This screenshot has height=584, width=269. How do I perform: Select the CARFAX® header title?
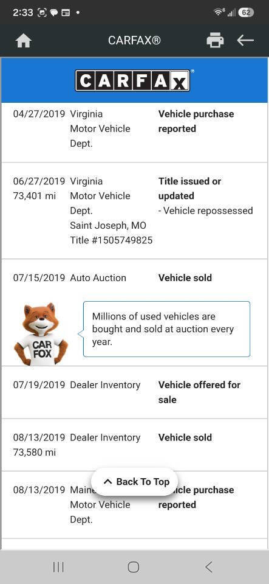point(135,40)
